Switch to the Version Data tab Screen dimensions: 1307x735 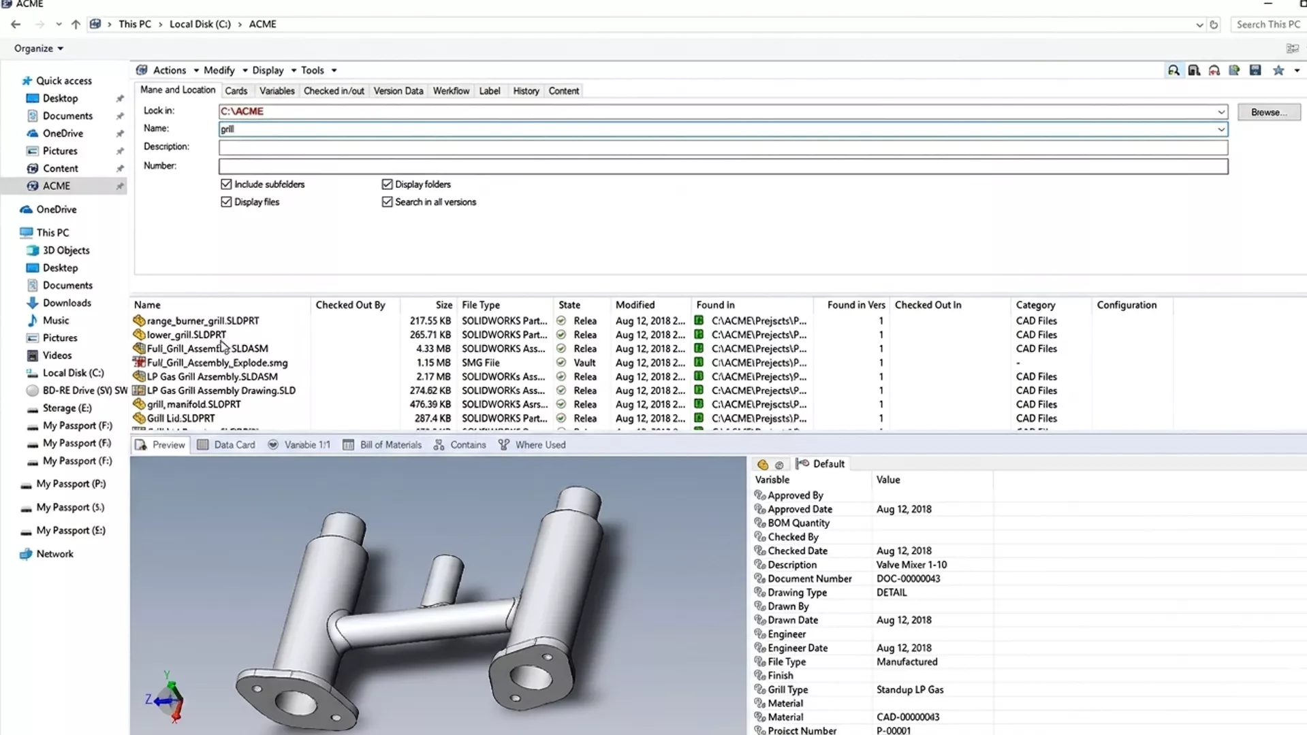click(x=398, y=91)
